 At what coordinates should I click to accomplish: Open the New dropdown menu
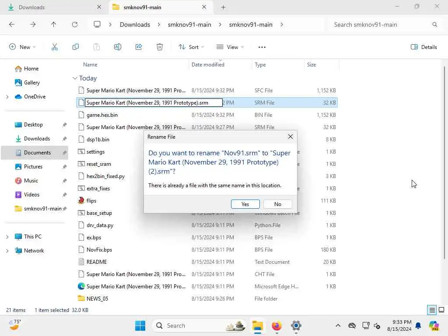pos(22,47)
